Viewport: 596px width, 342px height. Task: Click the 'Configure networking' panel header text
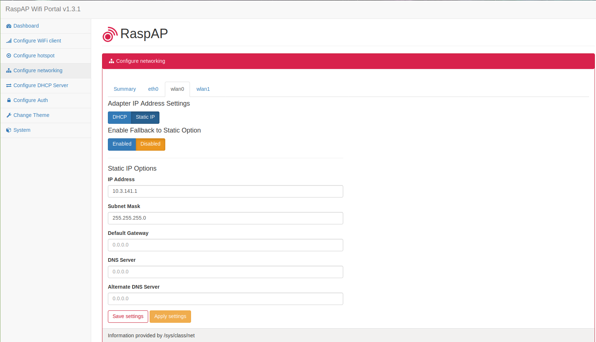(x=141, y=61)
